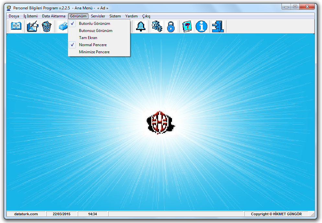Click Copyright HİKMET GÜNGÖR status text
This screenshot has width=322, height=223.
point(276,214)
